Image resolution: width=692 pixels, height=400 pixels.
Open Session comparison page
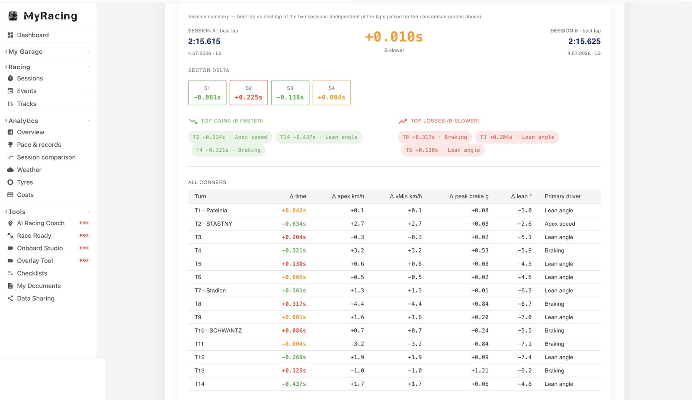pos(46,157)
